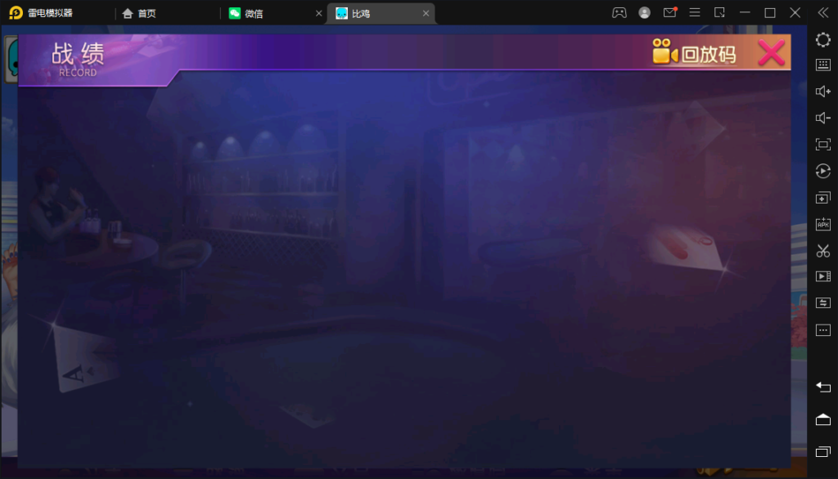The image size is (838, 479).
Task: Switch to the 首页 home tab
Action: [x=139, y=13]
